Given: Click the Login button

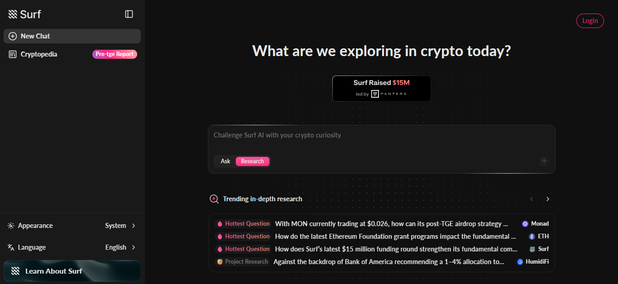Looking at the screenshot, I should click(x=590, y=21).
